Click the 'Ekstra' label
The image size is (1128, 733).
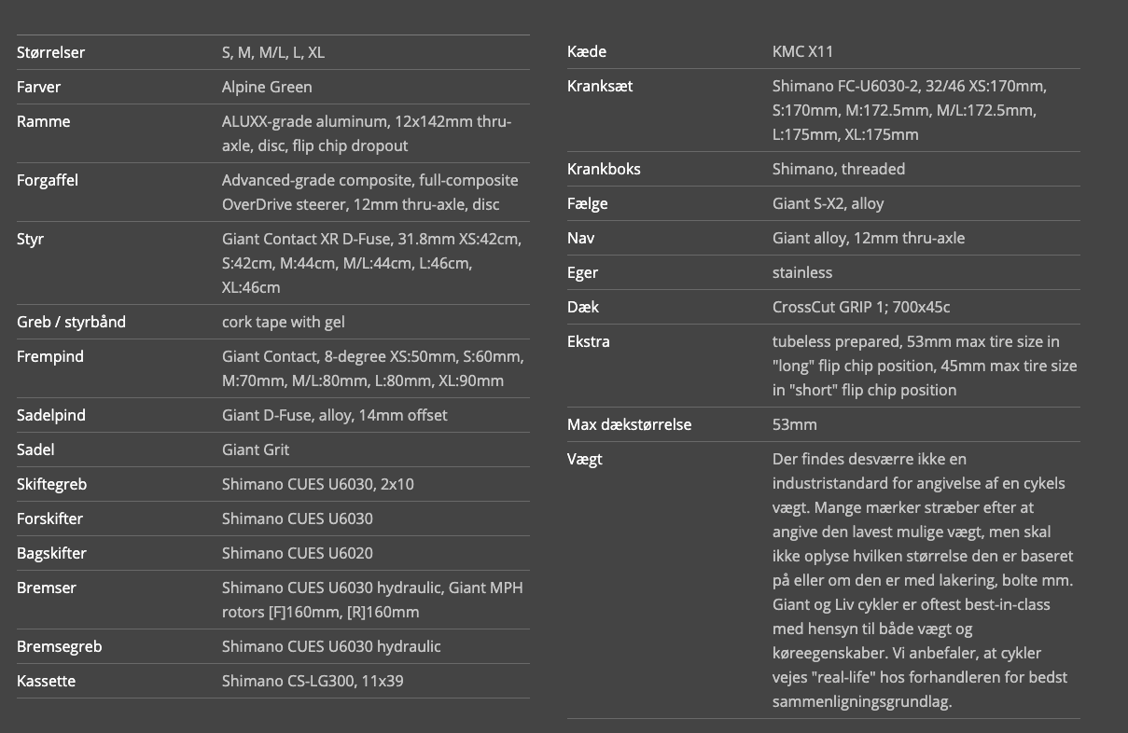click(589, 341)
